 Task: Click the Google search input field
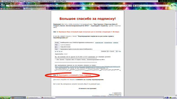coord(151,5)
